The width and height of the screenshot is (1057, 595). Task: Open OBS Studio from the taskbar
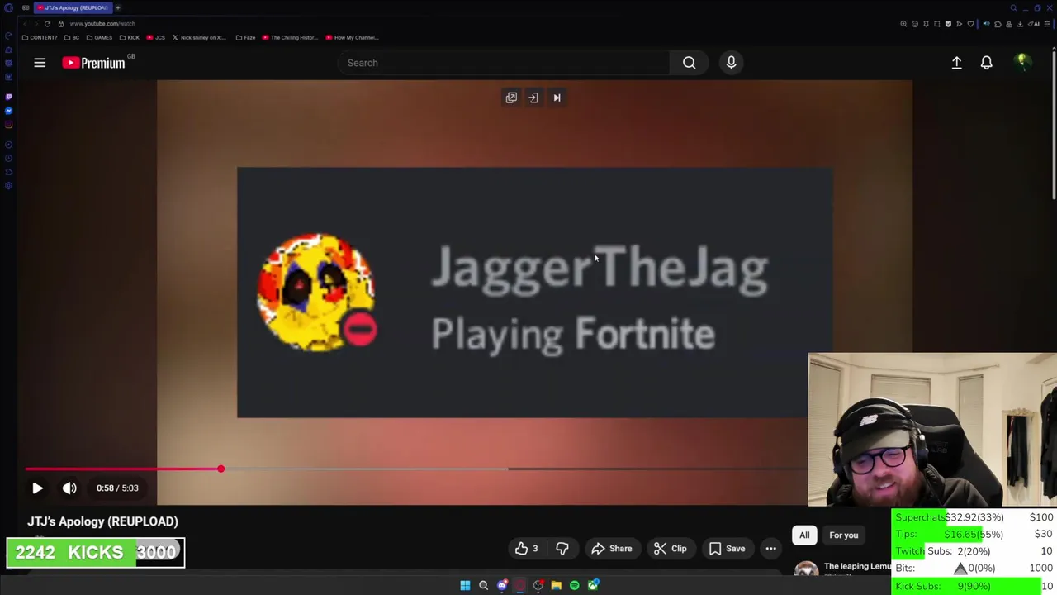coord(538,585)
